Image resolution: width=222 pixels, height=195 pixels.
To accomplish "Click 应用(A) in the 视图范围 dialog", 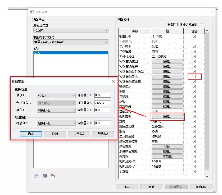I will pyautogui.click(x=79, y=134).
